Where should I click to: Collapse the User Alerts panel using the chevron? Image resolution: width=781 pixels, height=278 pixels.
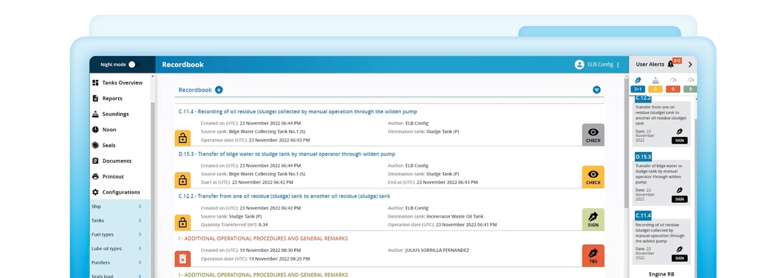point(690,64)
